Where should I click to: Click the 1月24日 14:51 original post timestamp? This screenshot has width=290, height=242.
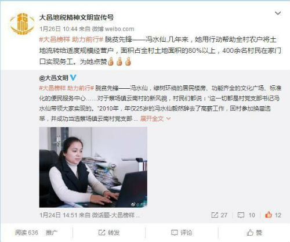59,215
